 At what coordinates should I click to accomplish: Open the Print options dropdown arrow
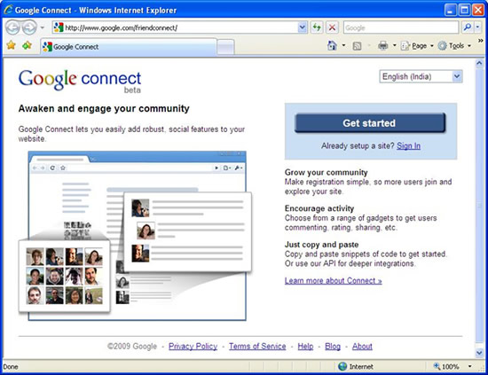coord(394,46)
